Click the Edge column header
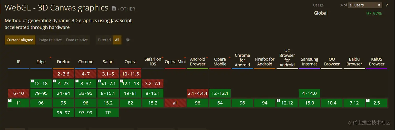 click(x=41, y=62)
